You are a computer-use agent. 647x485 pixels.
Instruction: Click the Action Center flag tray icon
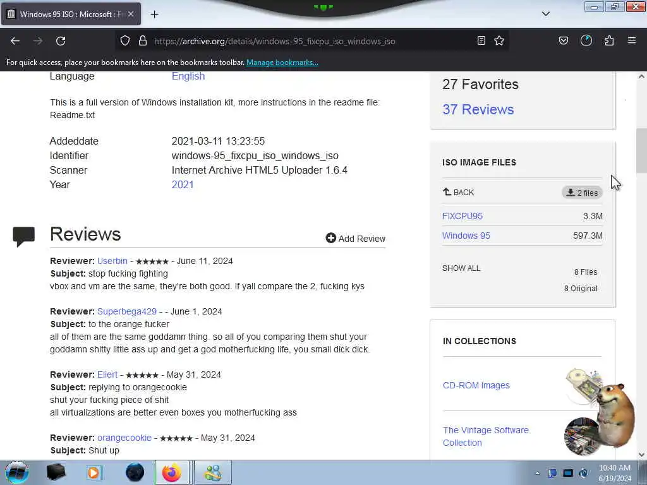[552, 473]
